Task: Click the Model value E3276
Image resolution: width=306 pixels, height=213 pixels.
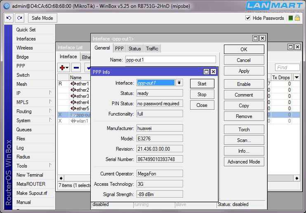Action: click(160, 139)
